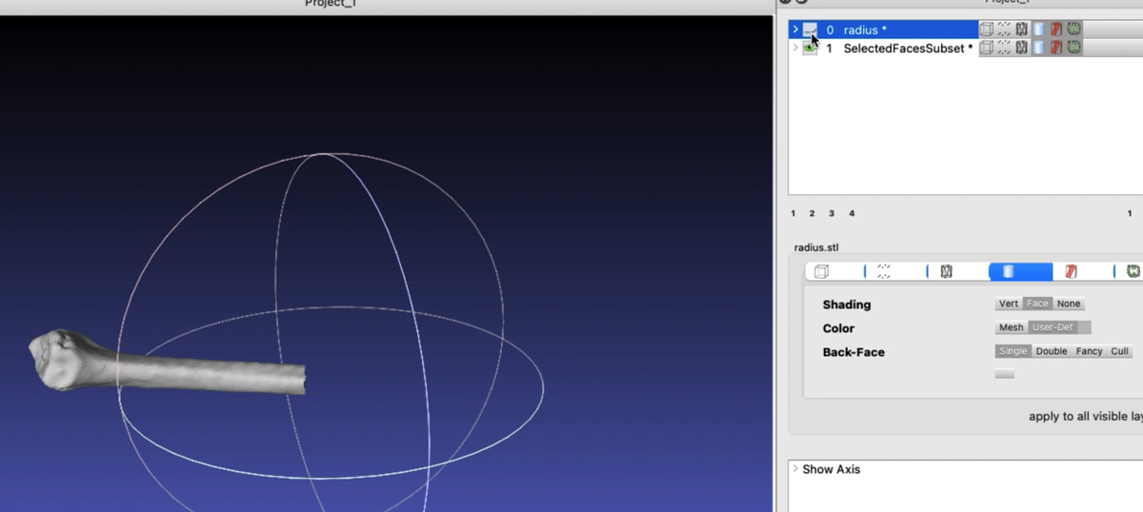The width and height of the screenshot is (1143, 512).
Task: Open the User-Def color swatch
Action: (x=1084, y=327)
